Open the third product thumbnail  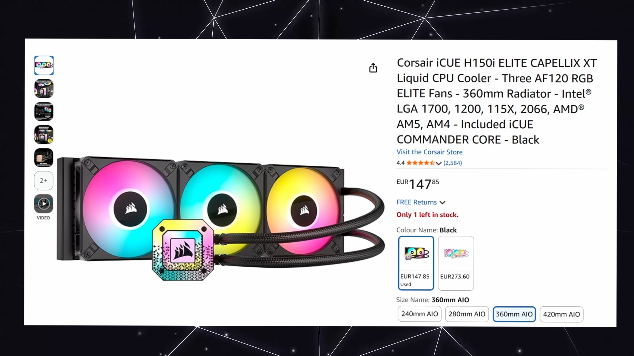[44, 111]
